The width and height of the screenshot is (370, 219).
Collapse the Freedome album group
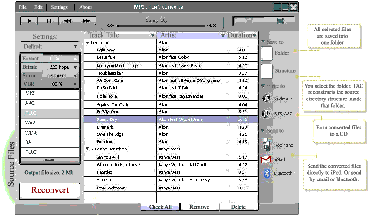click(87, 43)
